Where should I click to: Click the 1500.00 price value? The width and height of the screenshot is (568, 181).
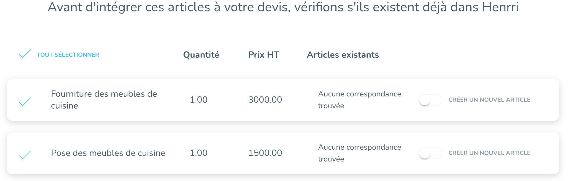[265, 153]
